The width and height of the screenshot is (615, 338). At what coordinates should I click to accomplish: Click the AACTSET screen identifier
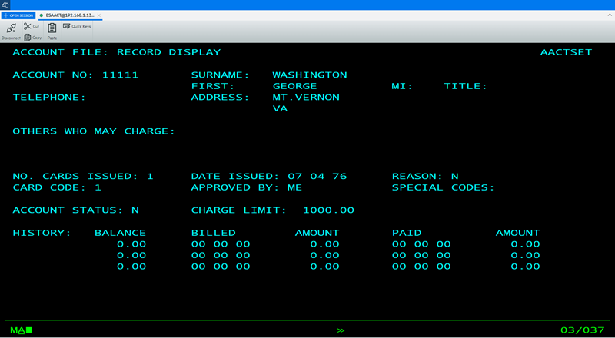(x=566, y=52)
